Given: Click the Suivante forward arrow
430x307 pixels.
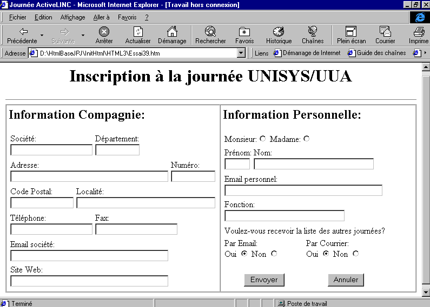Looking at the screenshot, I should 64,35.
